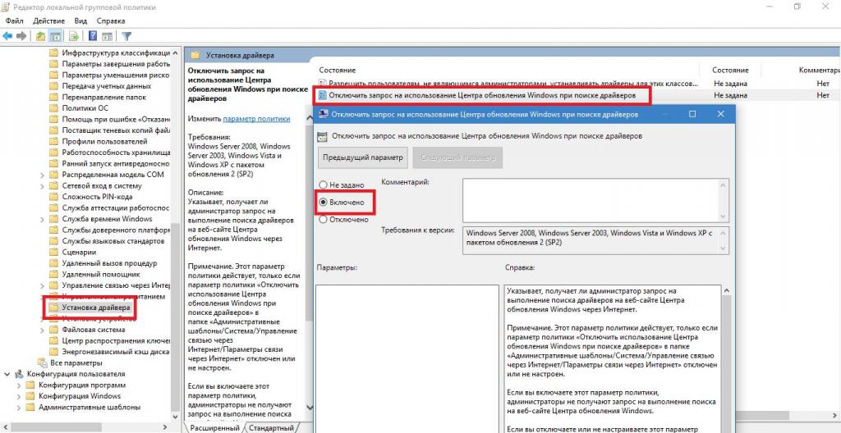Click the folder icon of Инфраструктура классификации
The width and height of the screenshot is (841, 433).
53,53
